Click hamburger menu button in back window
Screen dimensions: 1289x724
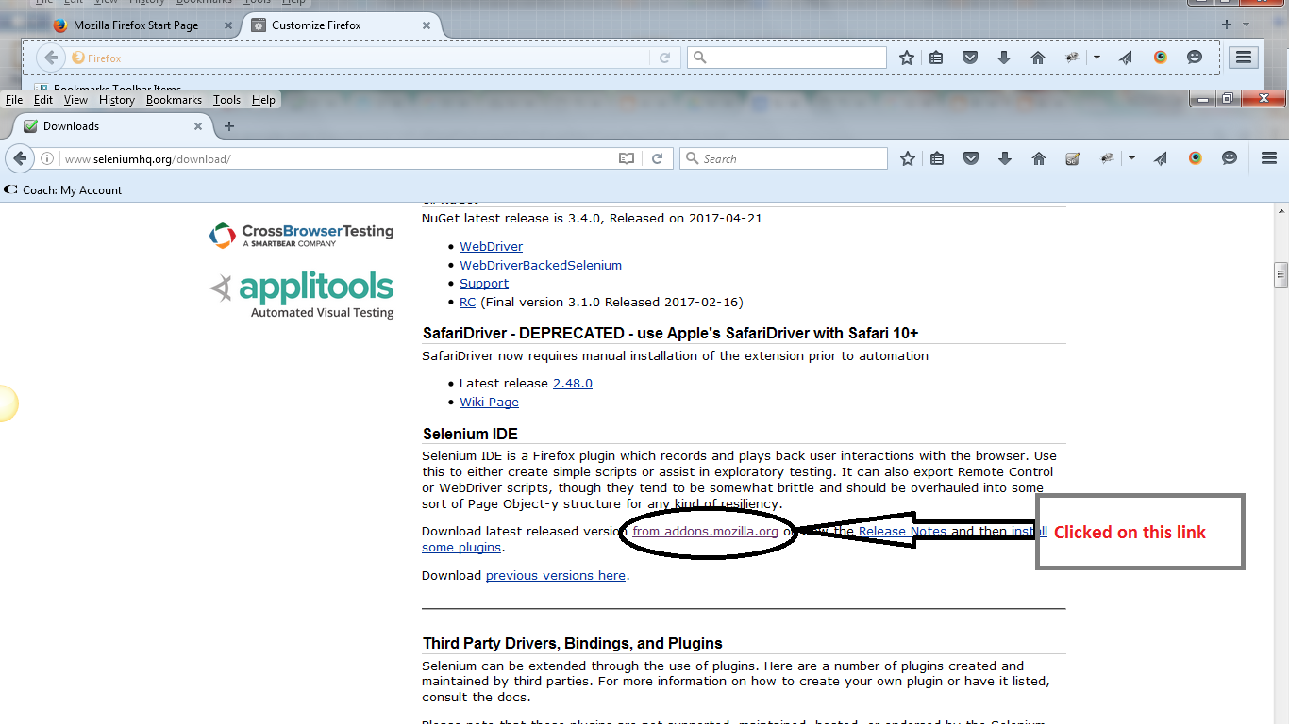coord(1244,58)
